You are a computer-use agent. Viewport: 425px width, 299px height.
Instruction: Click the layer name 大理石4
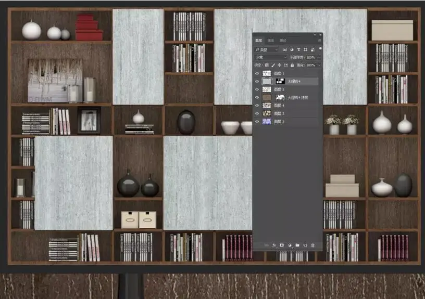pos(294,82)
